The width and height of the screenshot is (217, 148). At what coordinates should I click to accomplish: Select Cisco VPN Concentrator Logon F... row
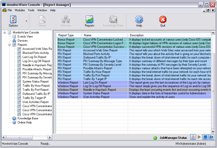[134, 43]
